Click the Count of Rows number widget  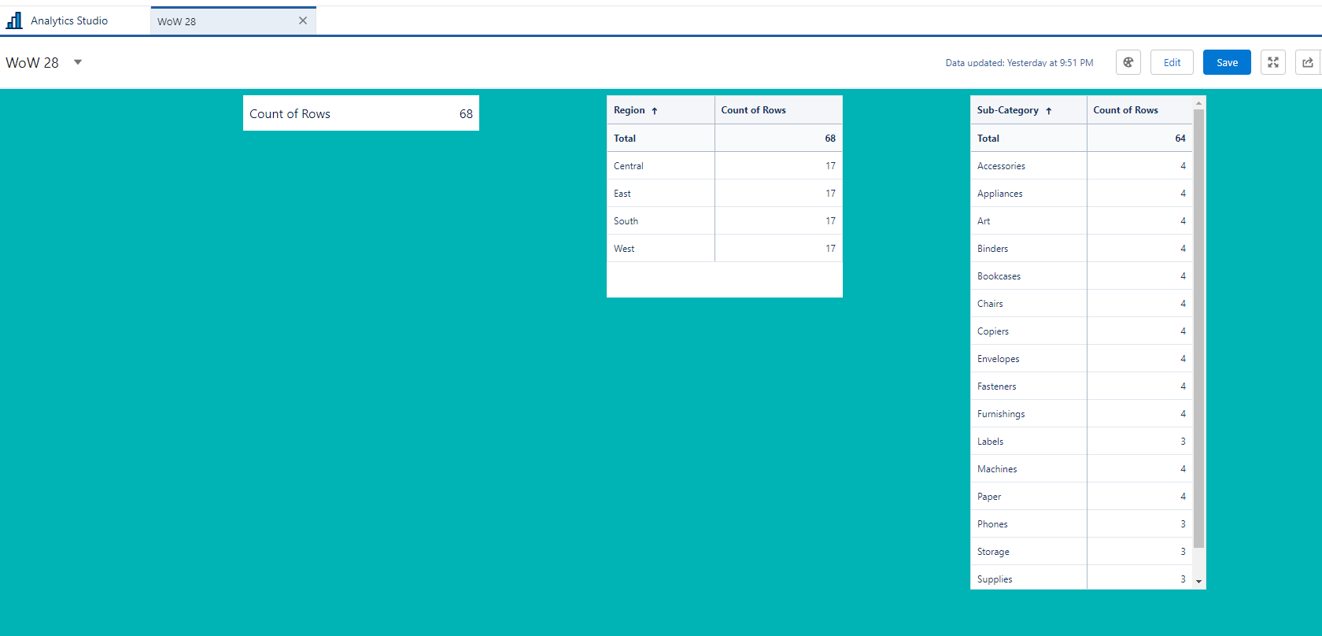(x=360, y=113)
